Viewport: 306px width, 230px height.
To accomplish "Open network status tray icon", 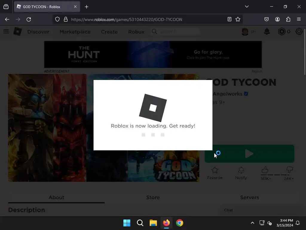I will click(x=262, y=223).
